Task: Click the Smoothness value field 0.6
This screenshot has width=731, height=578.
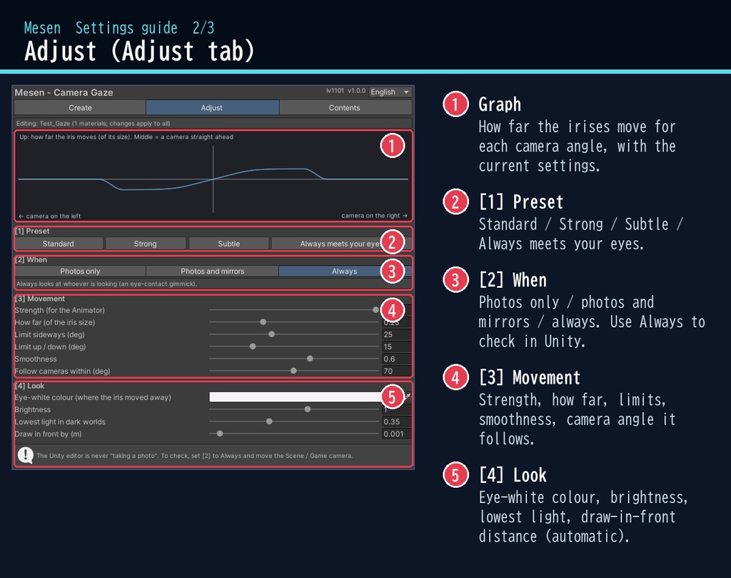Action: click(396, 359)
